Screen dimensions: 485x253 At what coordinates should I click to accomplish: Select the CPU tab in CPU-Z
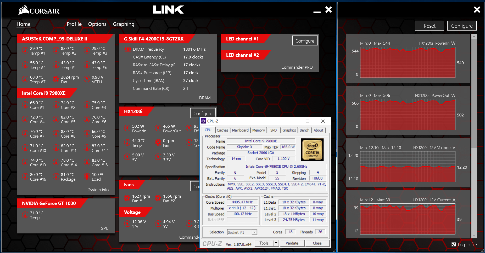pos(208,130)
